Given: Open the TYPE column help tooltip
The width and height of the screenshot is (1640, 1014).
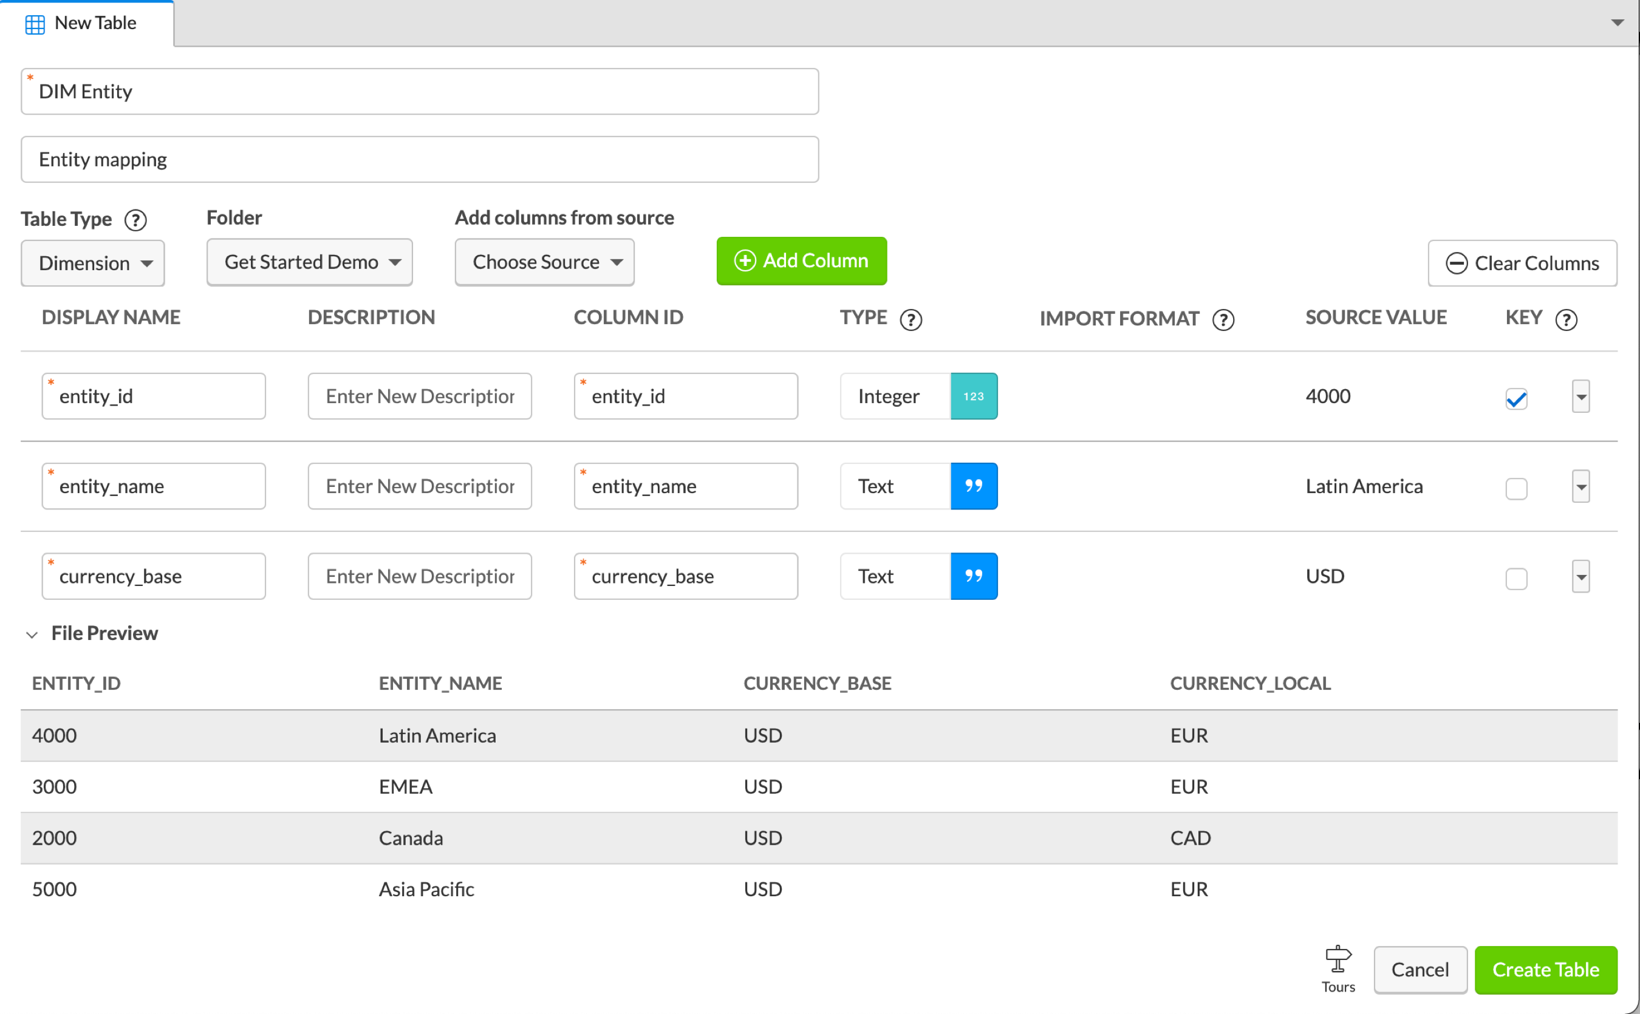Looking at the screenshot, I should coord(911,320).
